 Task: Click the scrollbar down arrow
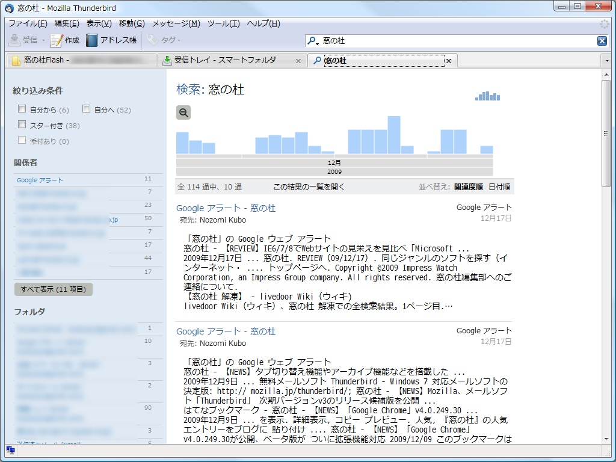[606, 439]
